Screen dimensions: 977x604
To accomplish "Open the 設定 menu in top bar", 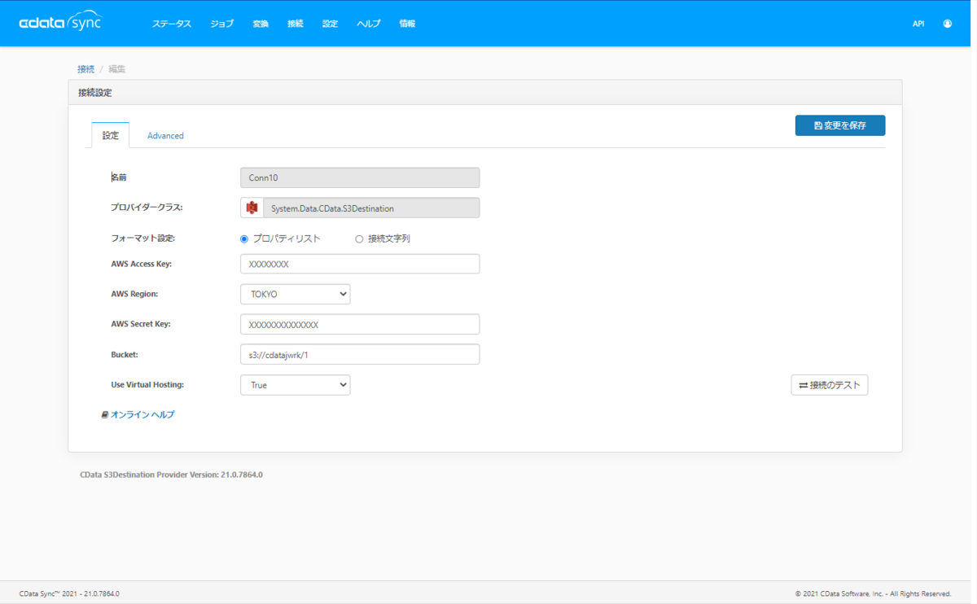I will 330,24.
